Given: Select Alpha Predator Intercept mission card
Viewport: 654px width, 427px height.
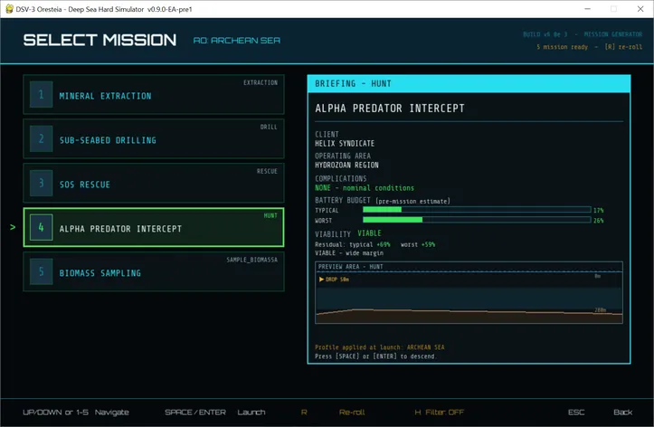Looking at the screenshot, I should (154, 227).
